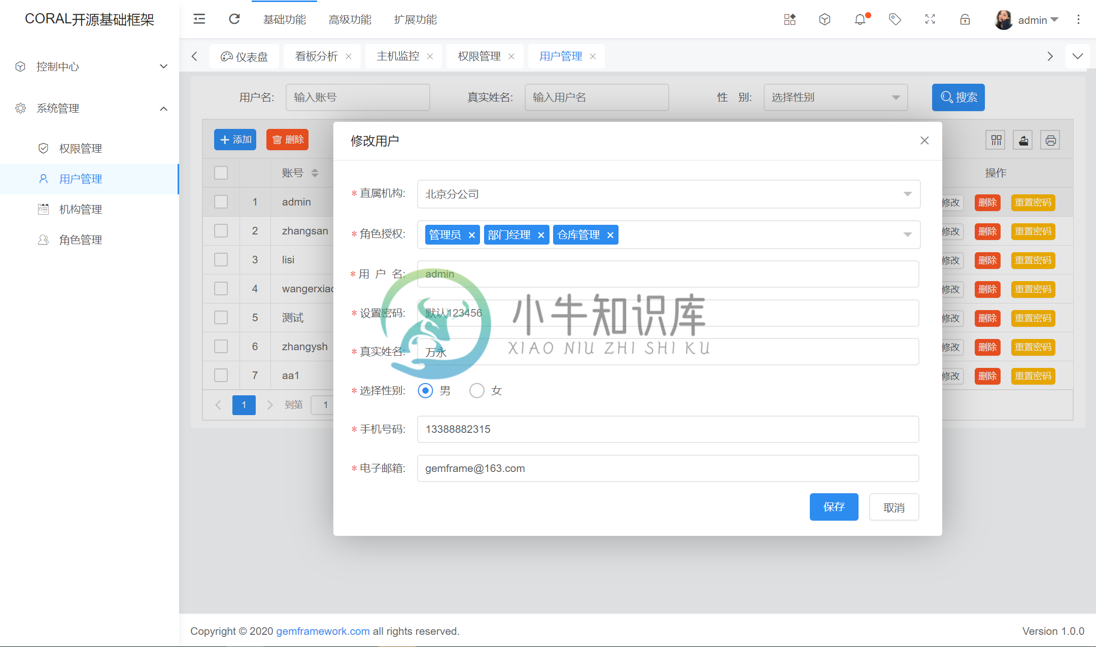Check the row checkbox for wangerxiao
This screenshot has width=1096, height=647.
click(221, 289)
